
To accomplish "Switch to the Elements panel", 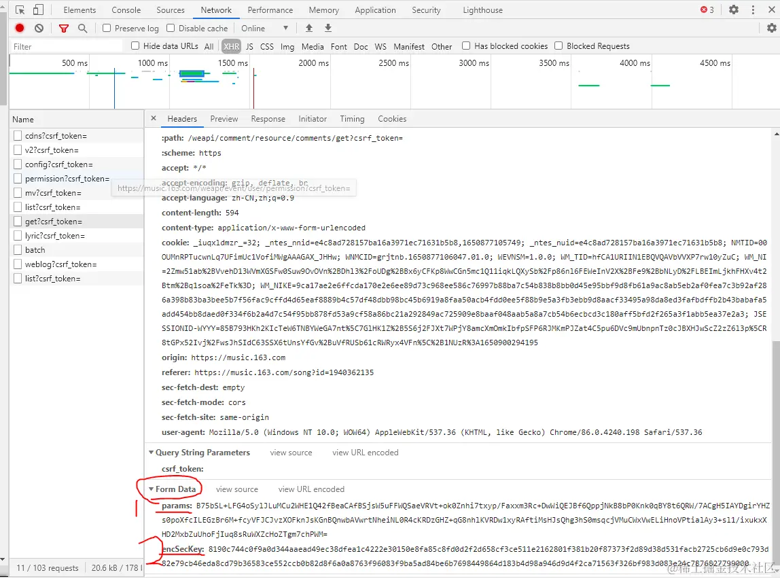I will coord(79,10).
